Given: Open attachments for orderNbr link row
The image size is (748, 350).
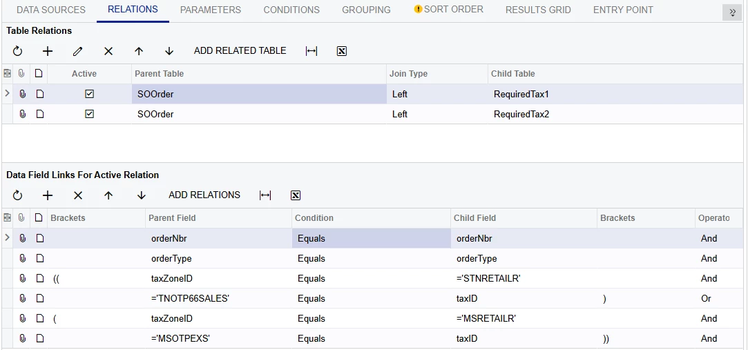Looking at the screenshot, I should pos(22,238).
